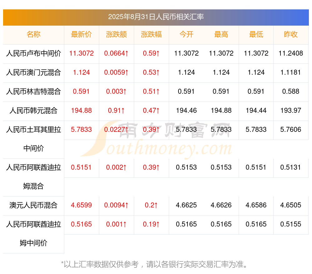
Task: Click change amount 0.002↑
Action: tap(116, 167)
